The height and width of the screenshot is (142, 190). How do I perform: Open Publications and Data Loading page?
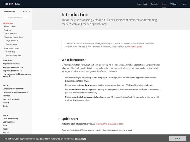coord(15,92)
